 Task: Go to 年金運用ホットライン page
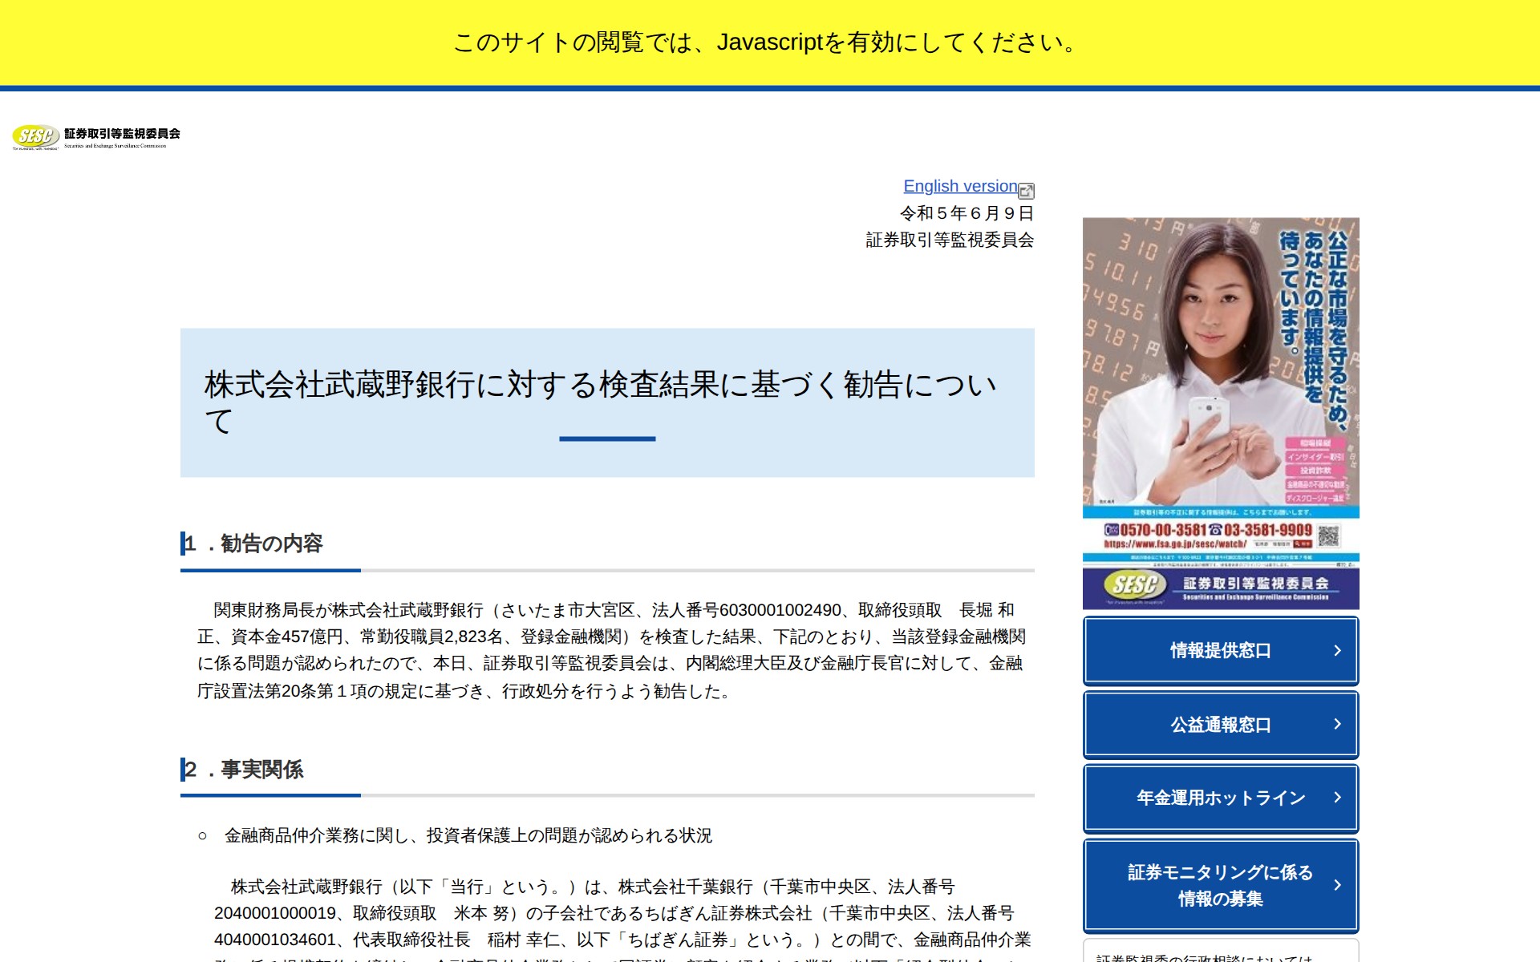coord(1219,798)
